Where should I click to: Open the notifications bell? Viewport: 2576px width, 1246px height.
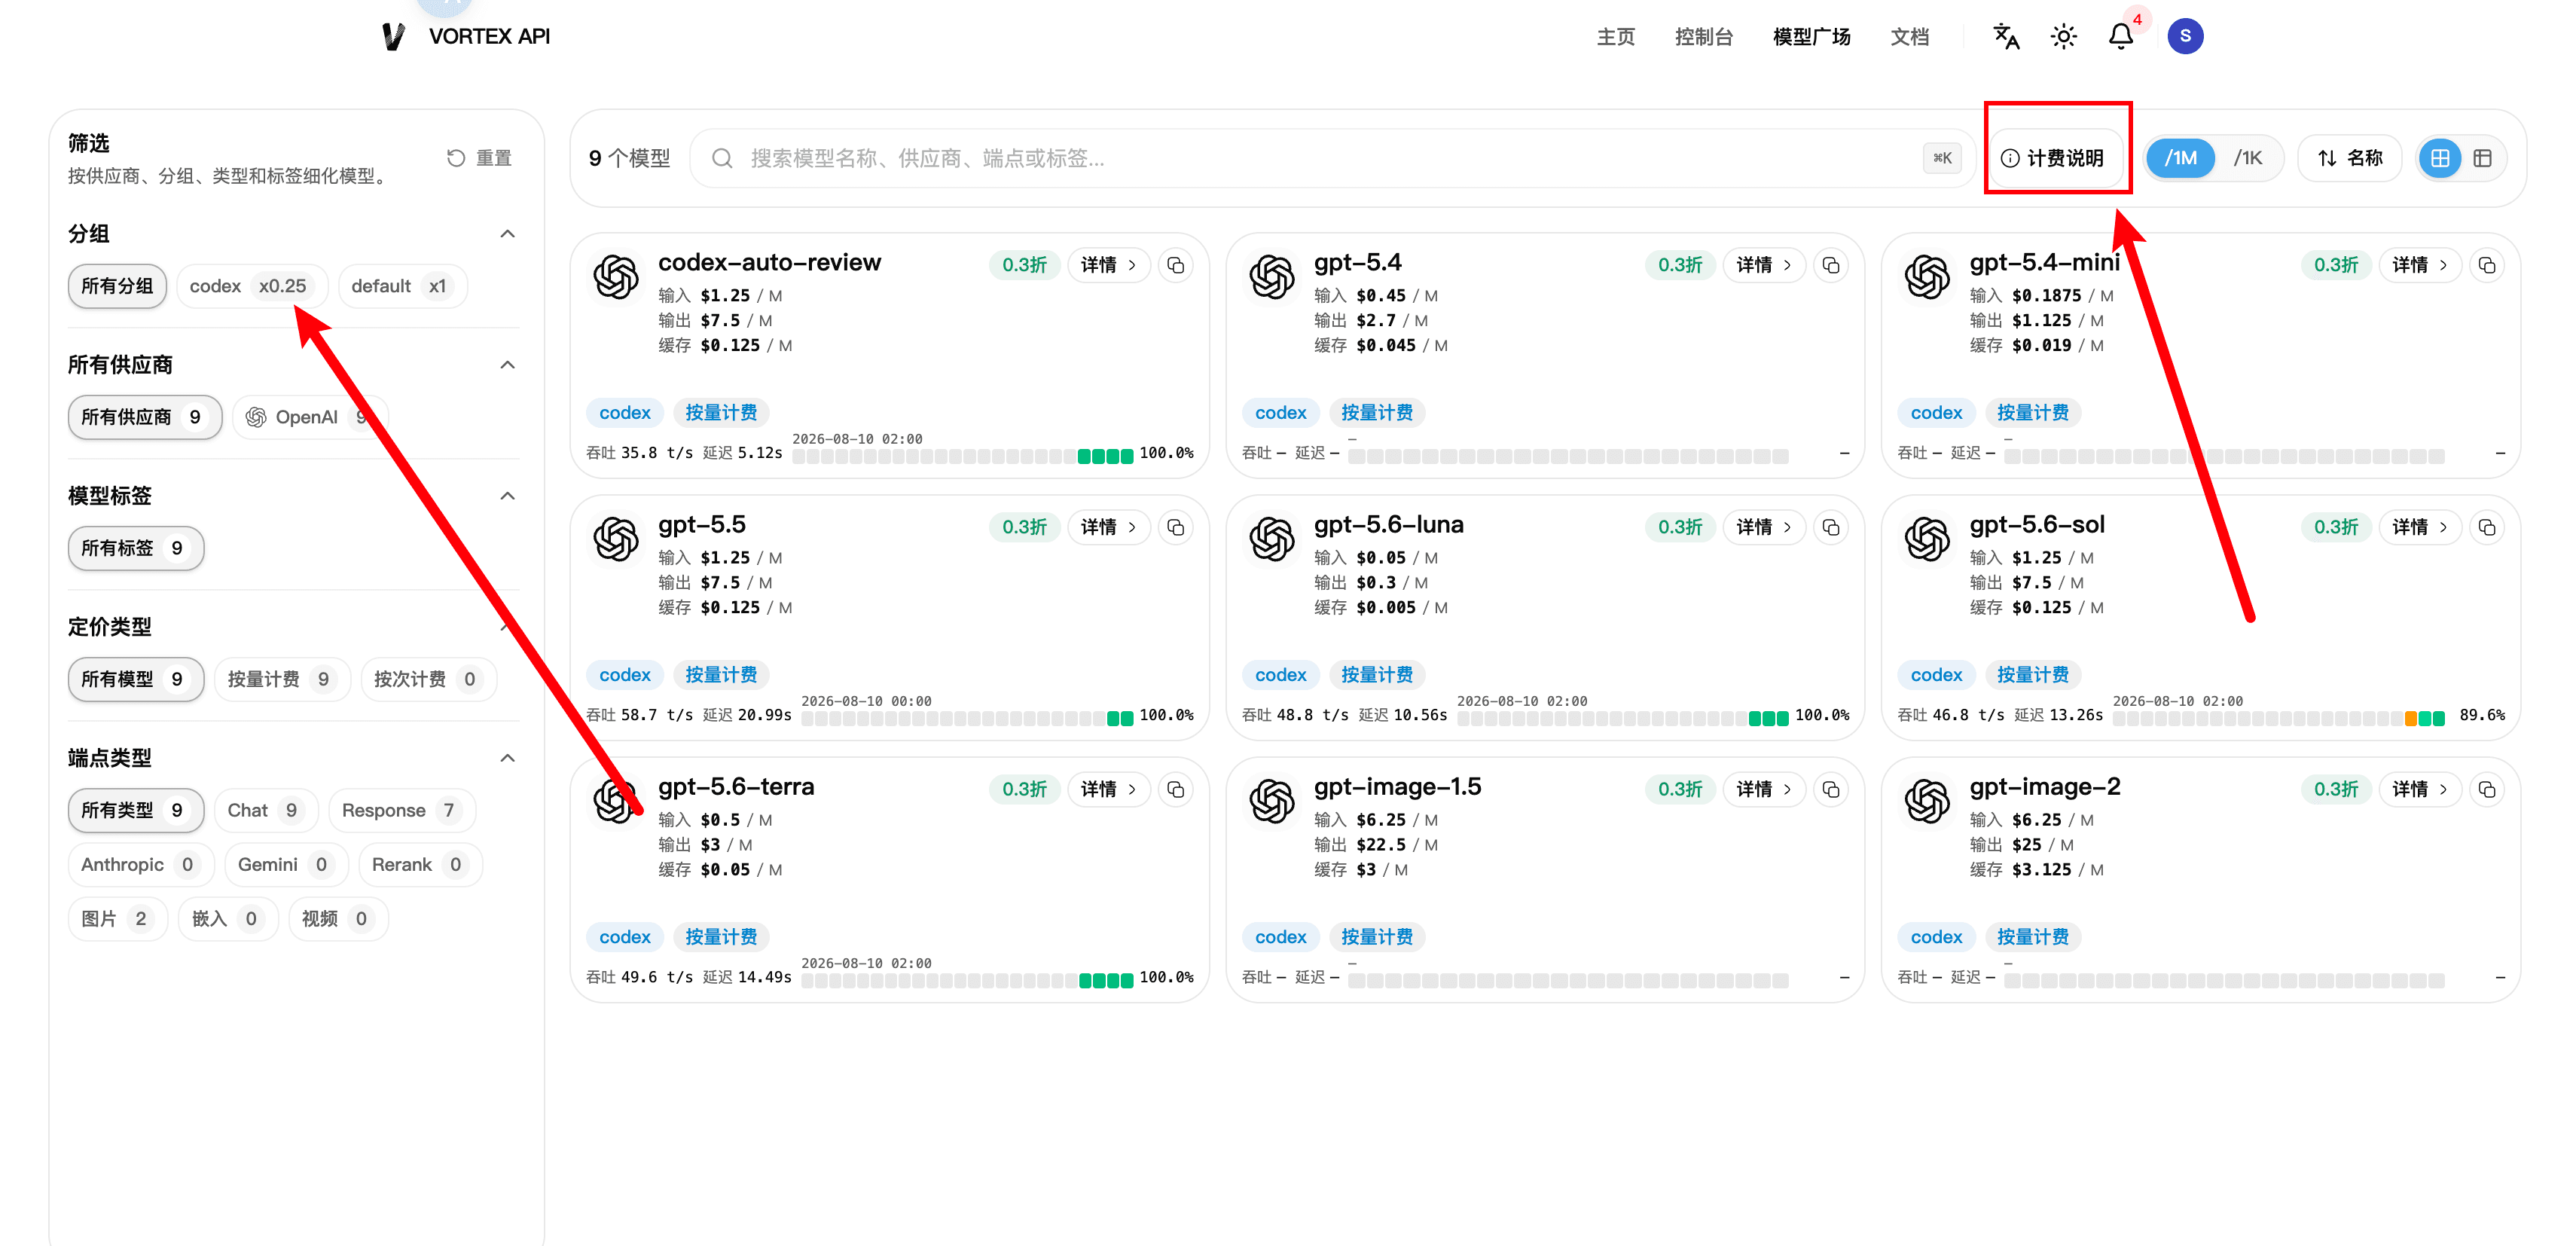click(x=2121, y=37)
